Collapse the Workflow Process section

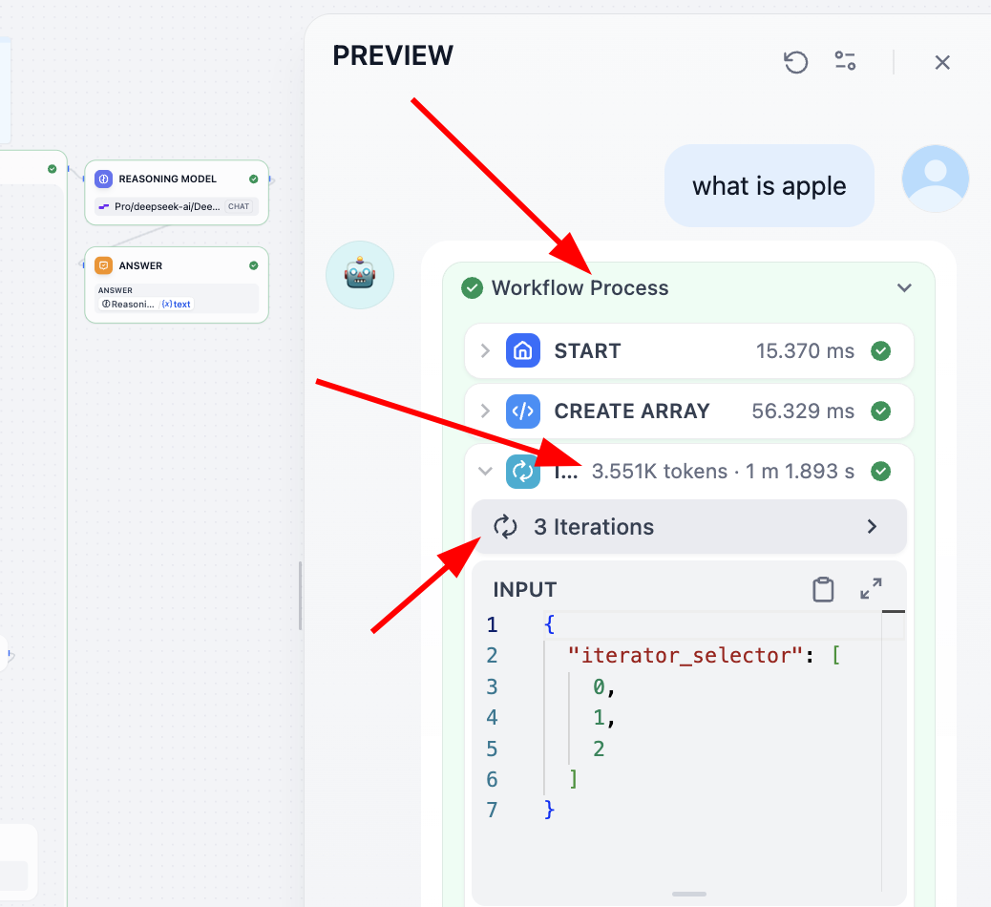click(x=903, y=288)
